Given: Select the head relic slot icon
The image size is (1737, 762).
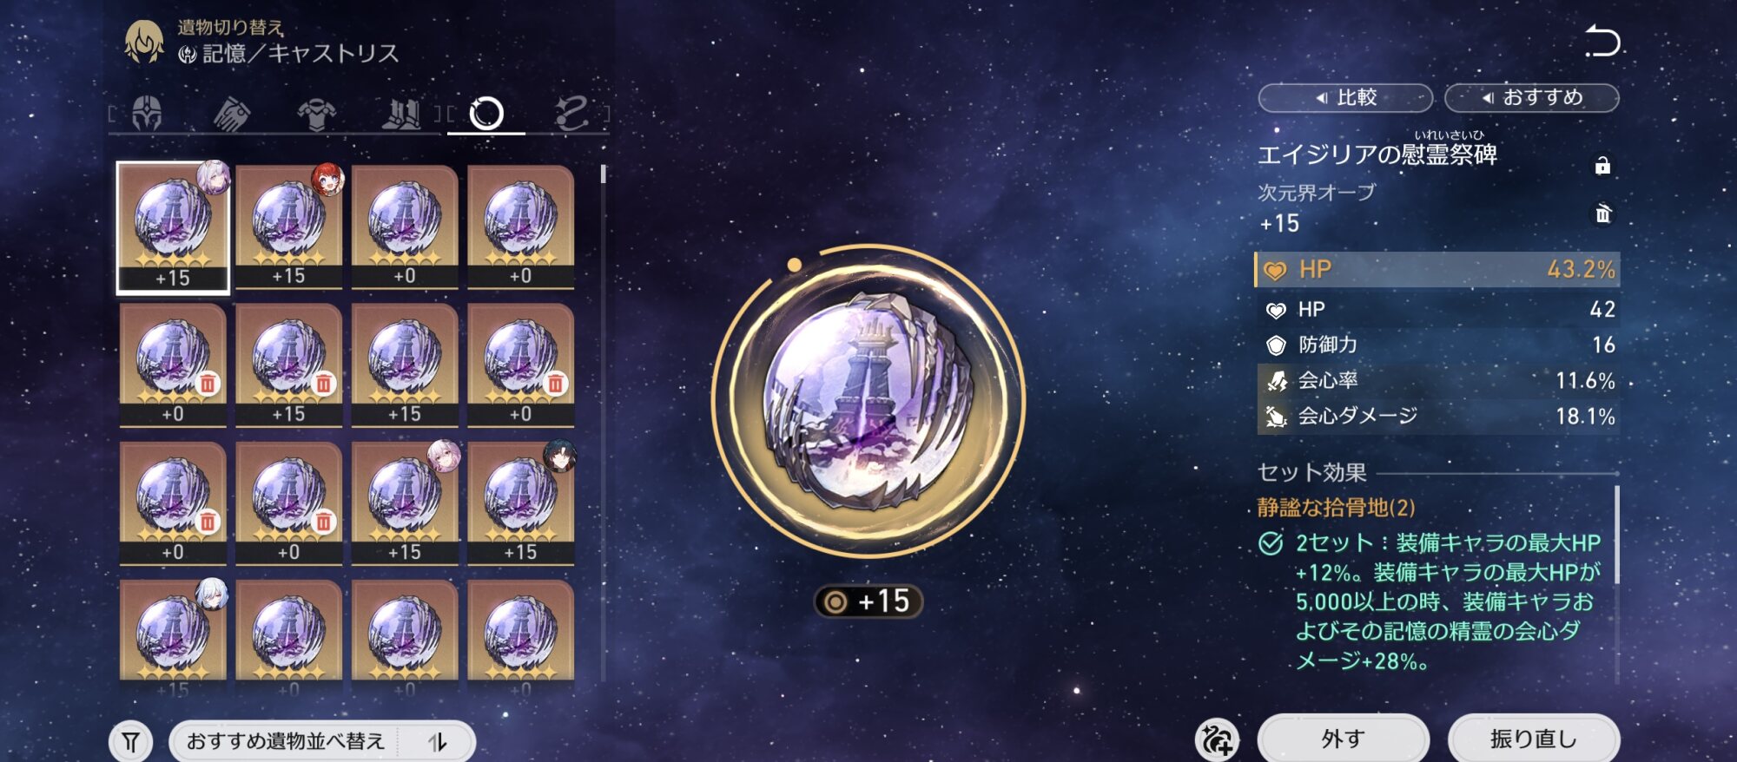Looking at the screenshot, I should (x=147, y=114).
